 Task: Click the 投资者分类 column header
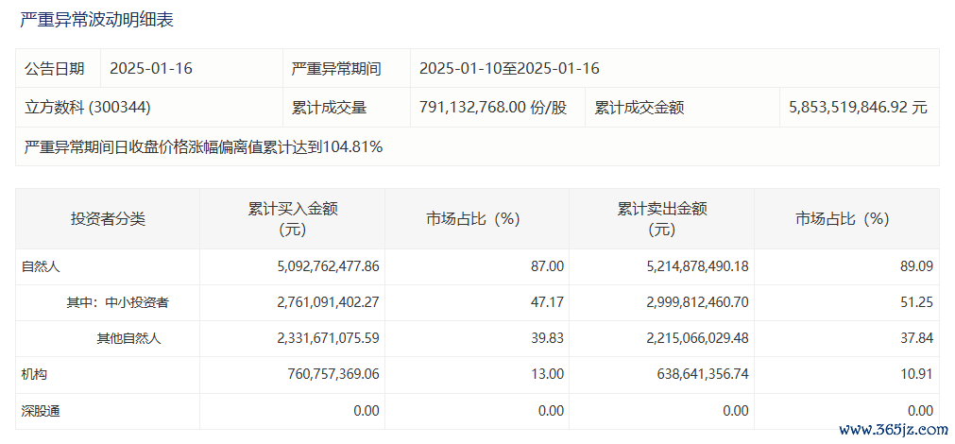click(108, 219)
